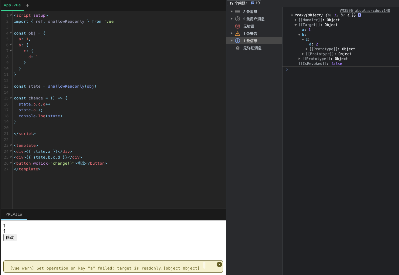Switch to the App.vue tab

(x=12, y=5)
